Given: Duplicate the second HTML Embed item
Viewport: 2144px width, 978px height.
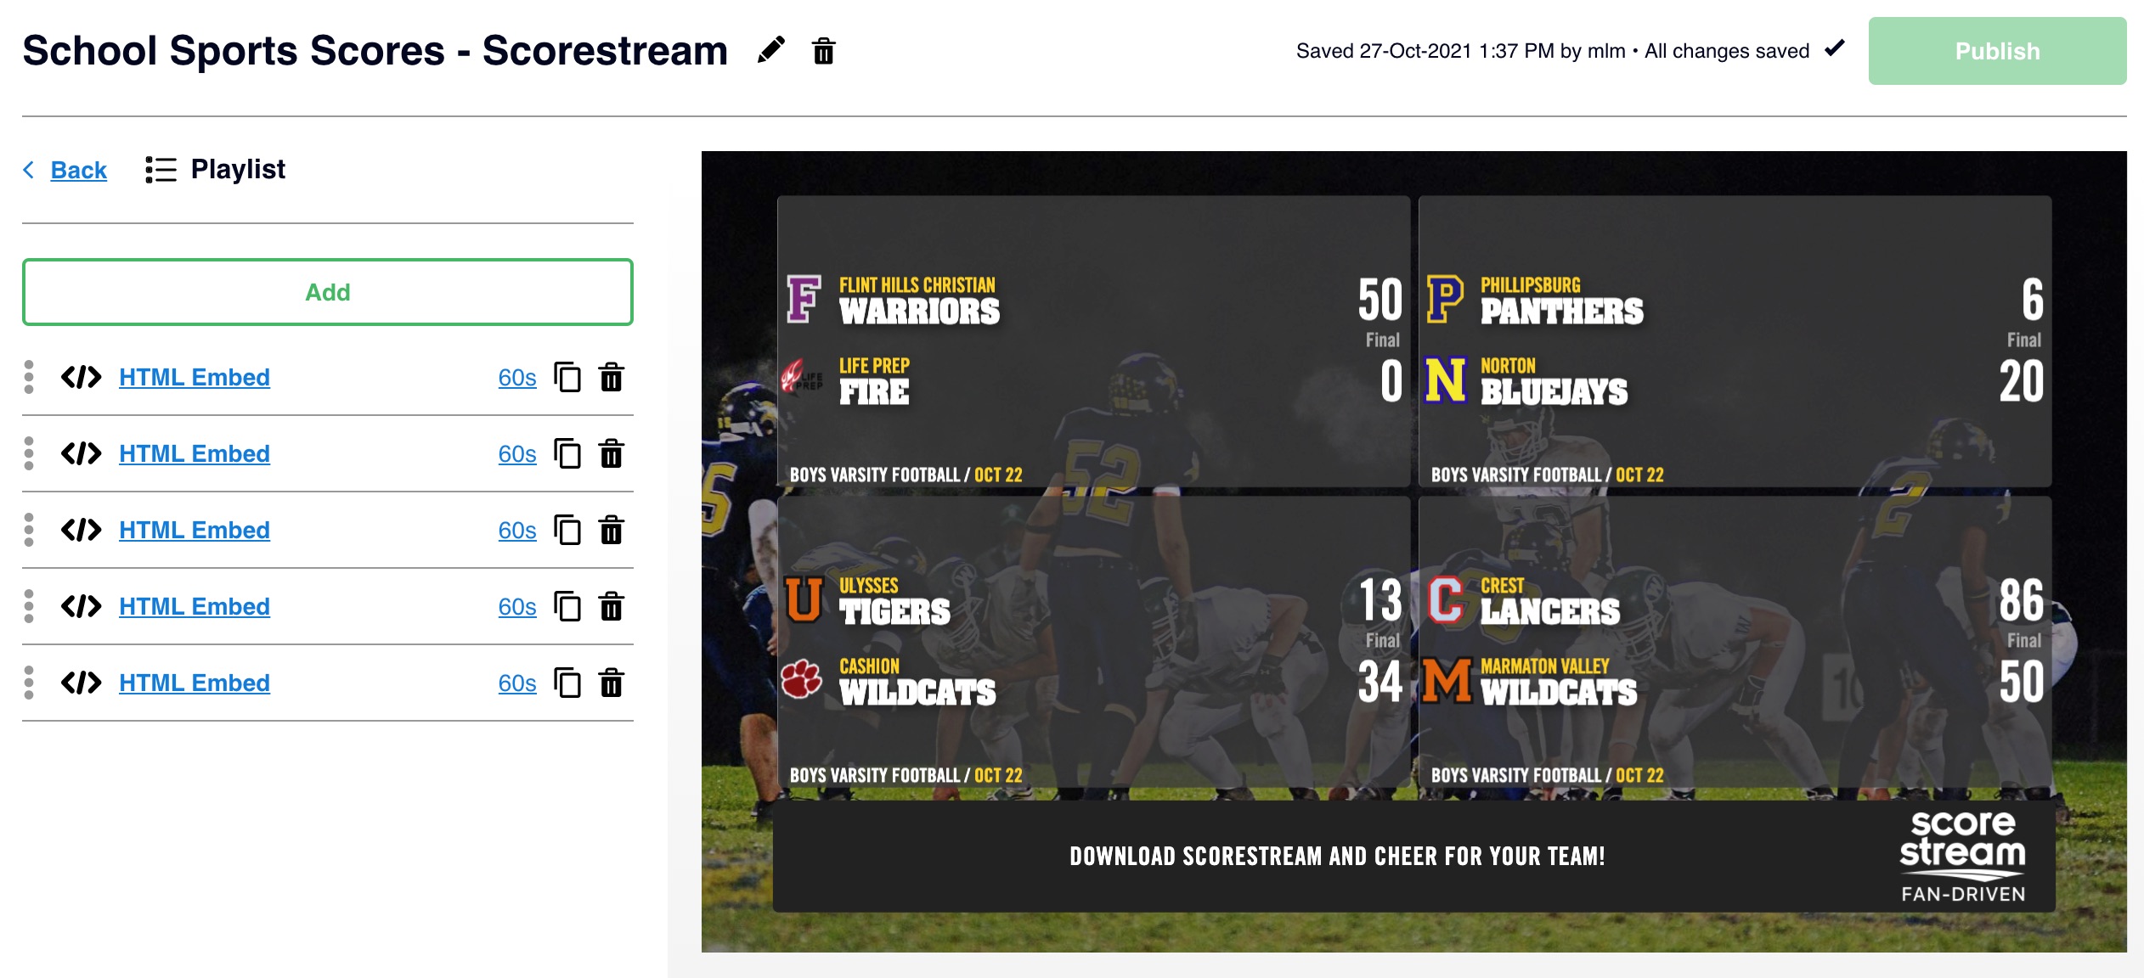Looking at the screenshot, I should [x=567, y=453].
